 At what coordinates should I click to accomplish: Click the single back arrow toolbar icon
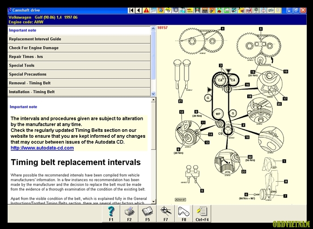tap(139, 10)
